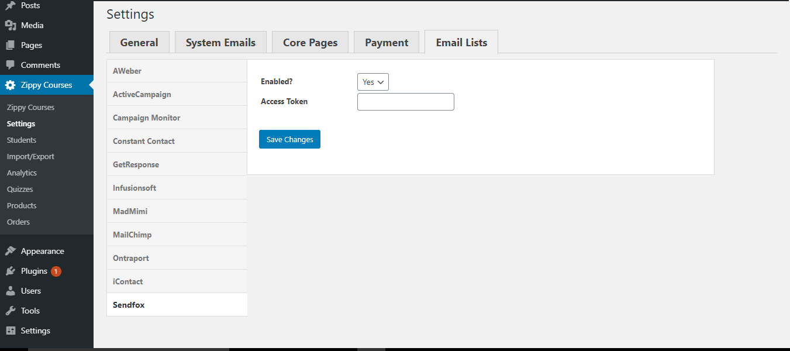This screenshot has width=790, height=351.
Task: Click the Tools wrench icon
Action: click(x=11, y=311)
